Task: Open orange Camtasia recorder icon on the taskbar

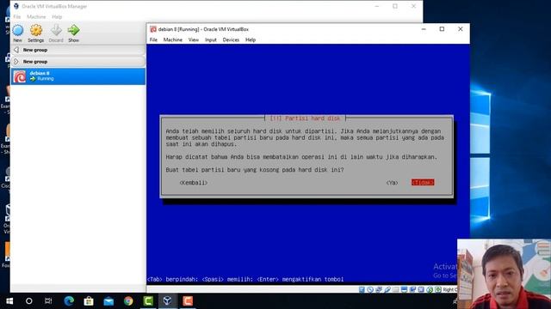Action: (188, 301)
